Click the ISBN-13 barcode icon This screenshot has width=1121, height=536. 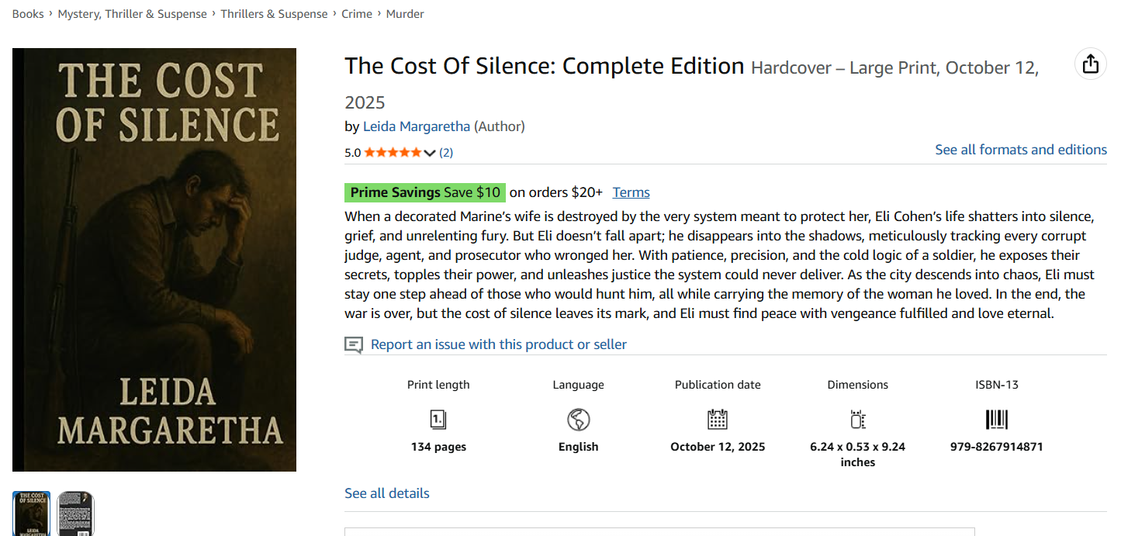[x=997, y=420]
